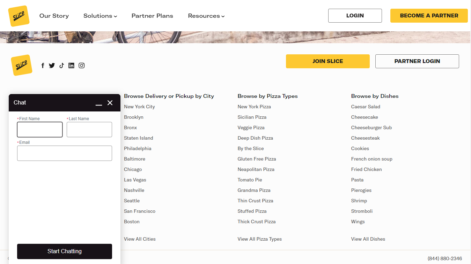
Task: Click the Slice logo in the header
Action: point(19,15)
